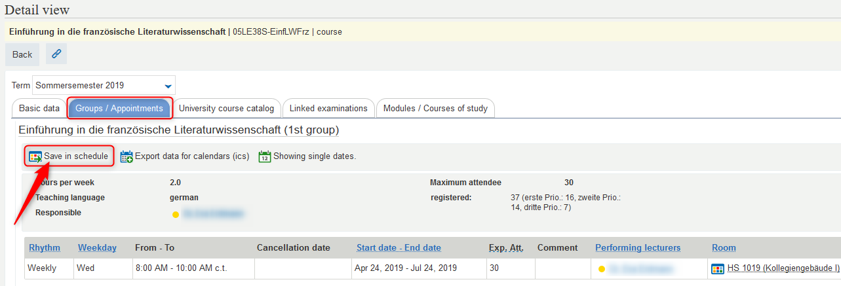Open the HS 1019 (Kollegiengebäude I) room link

coord(783,268)
